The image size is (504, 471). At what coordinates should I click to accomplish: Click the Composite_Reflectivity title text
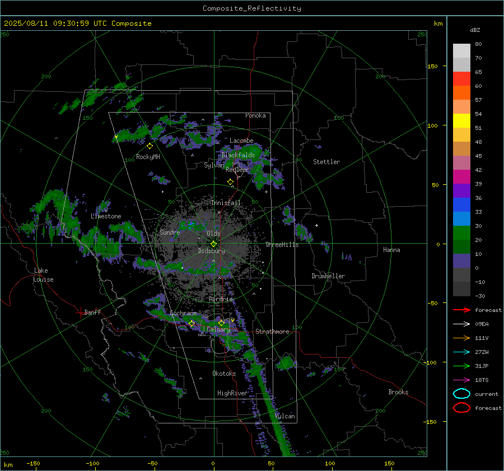252,8
